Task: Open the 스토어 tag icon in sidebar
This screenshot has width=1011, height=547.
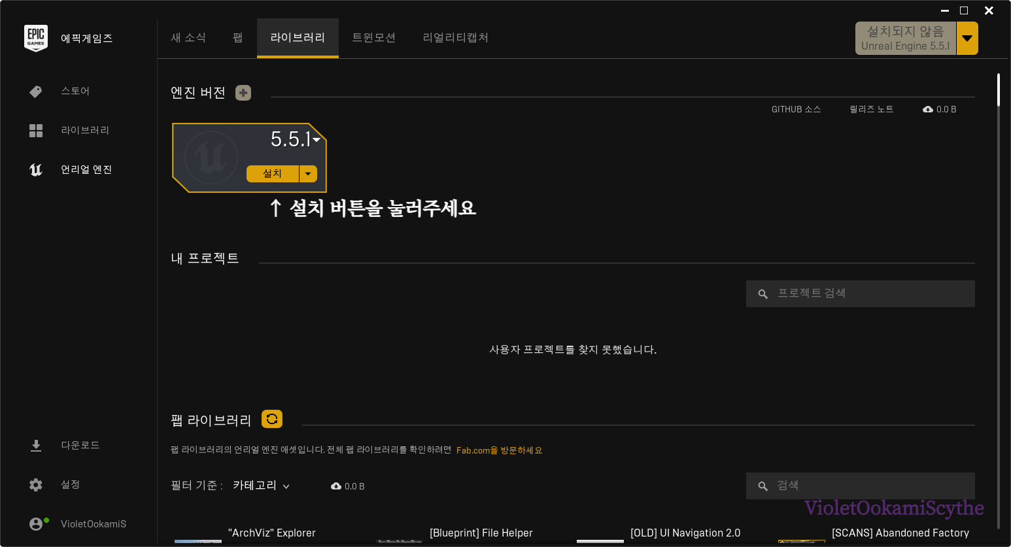Action: point(36,91)
